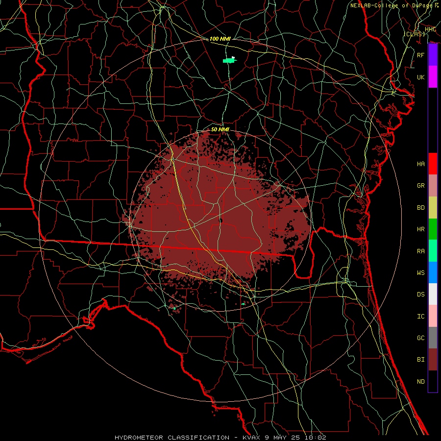Screen dimensions: 441x441
Task: Click the purple RF color swatch
Action: (433, 55)
